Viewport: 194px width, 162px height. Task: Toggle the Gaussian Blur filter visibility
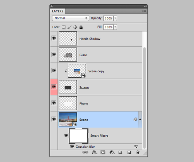click(72, 146)
